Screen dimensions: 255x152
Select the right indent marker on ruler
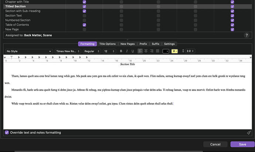pos(251,58)
